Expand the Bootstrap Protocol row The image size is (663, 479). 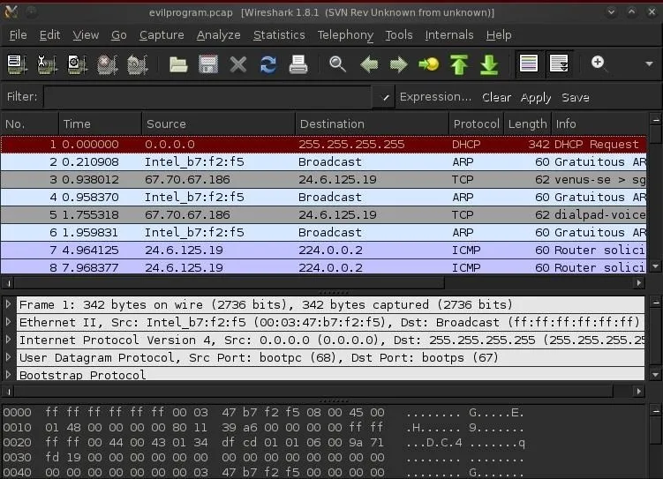coord(8,374)
